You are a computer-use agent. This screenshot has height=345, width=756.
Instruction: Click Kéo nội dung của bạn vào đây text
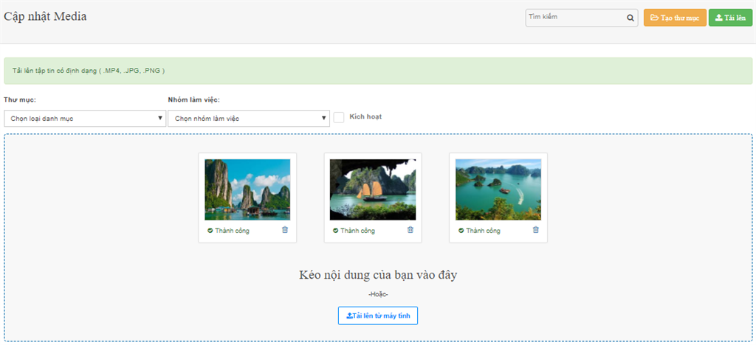378,275
